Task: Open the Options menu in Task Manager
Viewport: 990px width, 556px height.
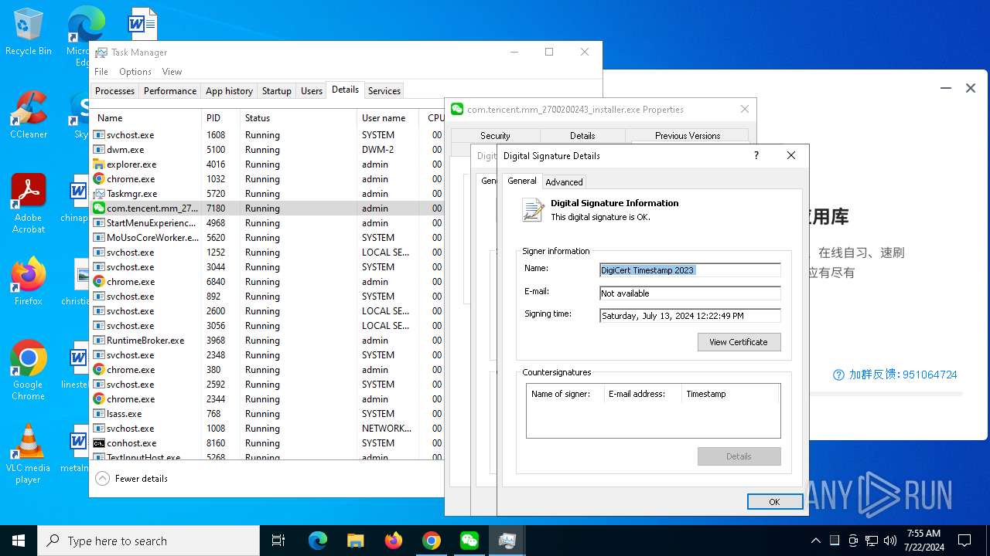Action: (135, 72)
